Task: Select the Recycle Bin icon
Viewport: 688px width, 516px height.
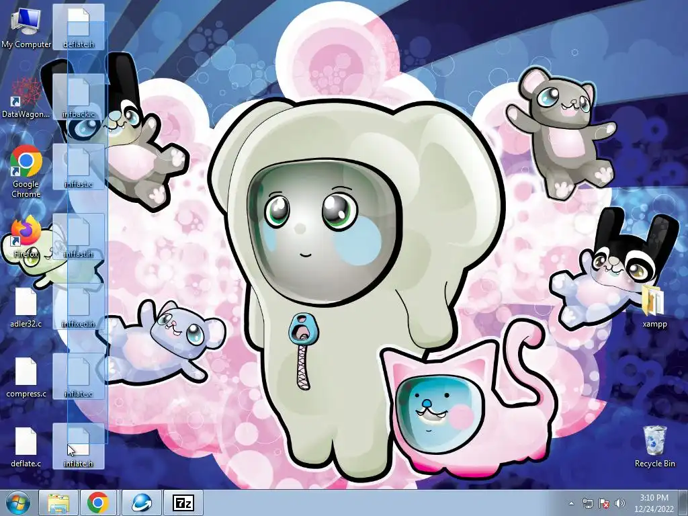Action: point(654,446)
